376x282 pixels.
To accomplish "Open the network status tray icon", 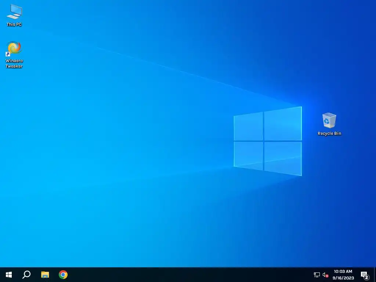I will pyautogui.click(x=317, y=275).
